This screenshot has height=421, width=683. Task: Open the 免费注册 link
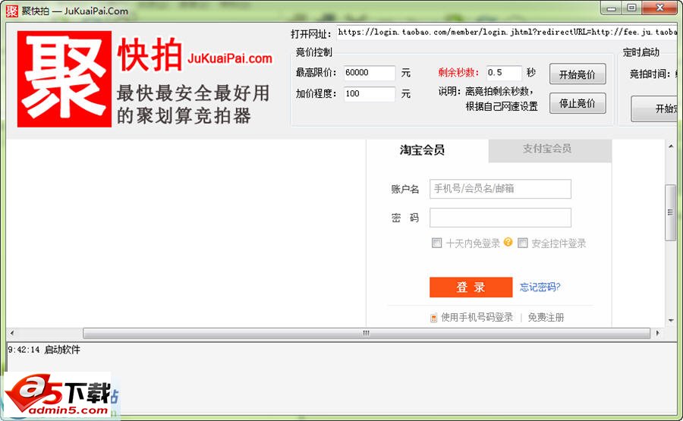[546, 317]
